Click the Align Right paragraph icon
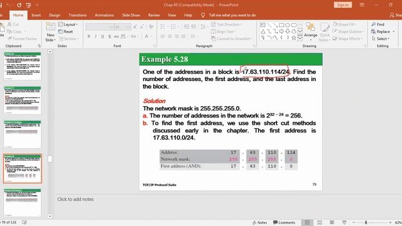The image size is (402, 226). 177,36
